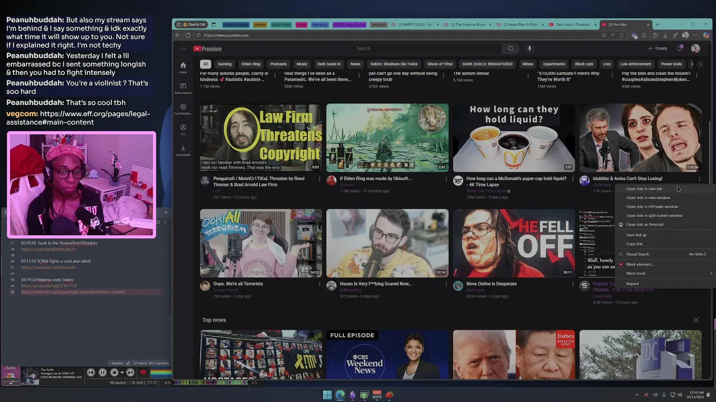Switch to Dark Souls 3 Dissected tab
The width and height of the screenshot is (716, 402).
point(572,25)
